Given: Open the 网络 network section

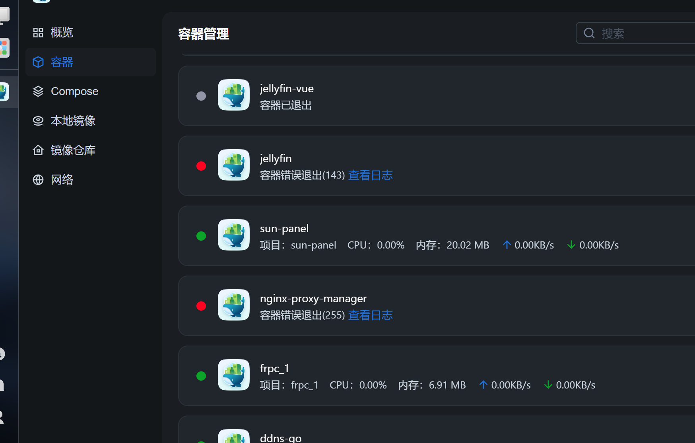Looking at the screenshot, I should 91,179.
